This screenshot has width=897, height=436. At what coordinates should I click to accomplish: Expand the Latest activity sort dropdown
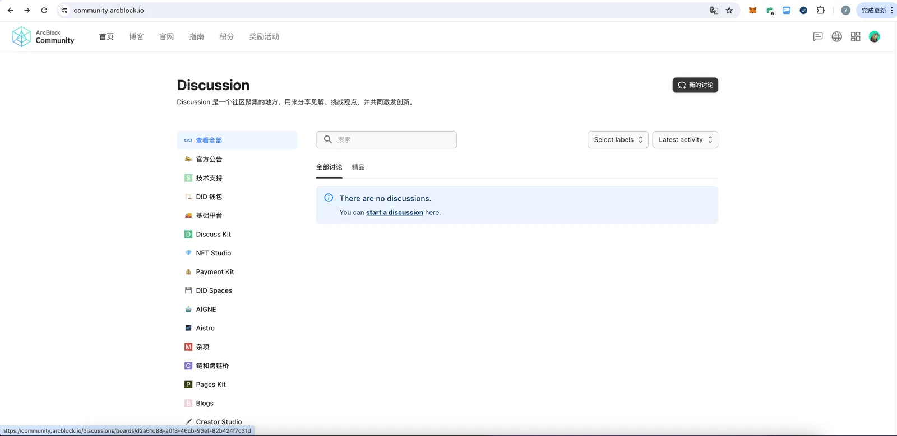point(685,139)
